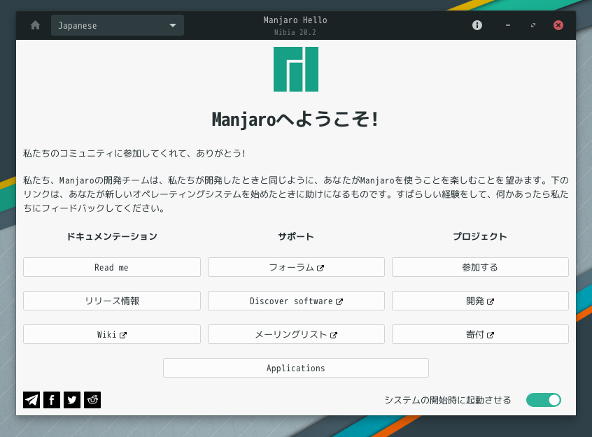This screenshot has height=437, width=592.
Task: Open the フォーラム forum button
Action: point(297,267)
